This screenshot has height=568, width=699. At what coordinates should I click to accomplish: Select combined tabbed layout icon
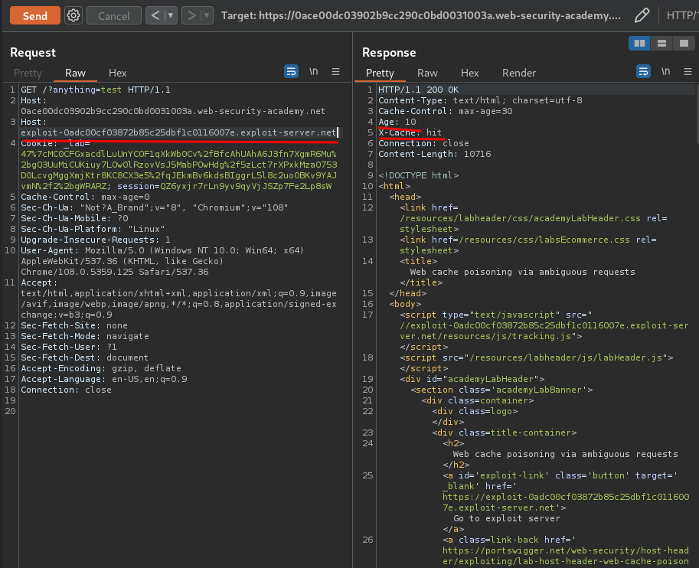pyautogui.click(x=684, y=43)
